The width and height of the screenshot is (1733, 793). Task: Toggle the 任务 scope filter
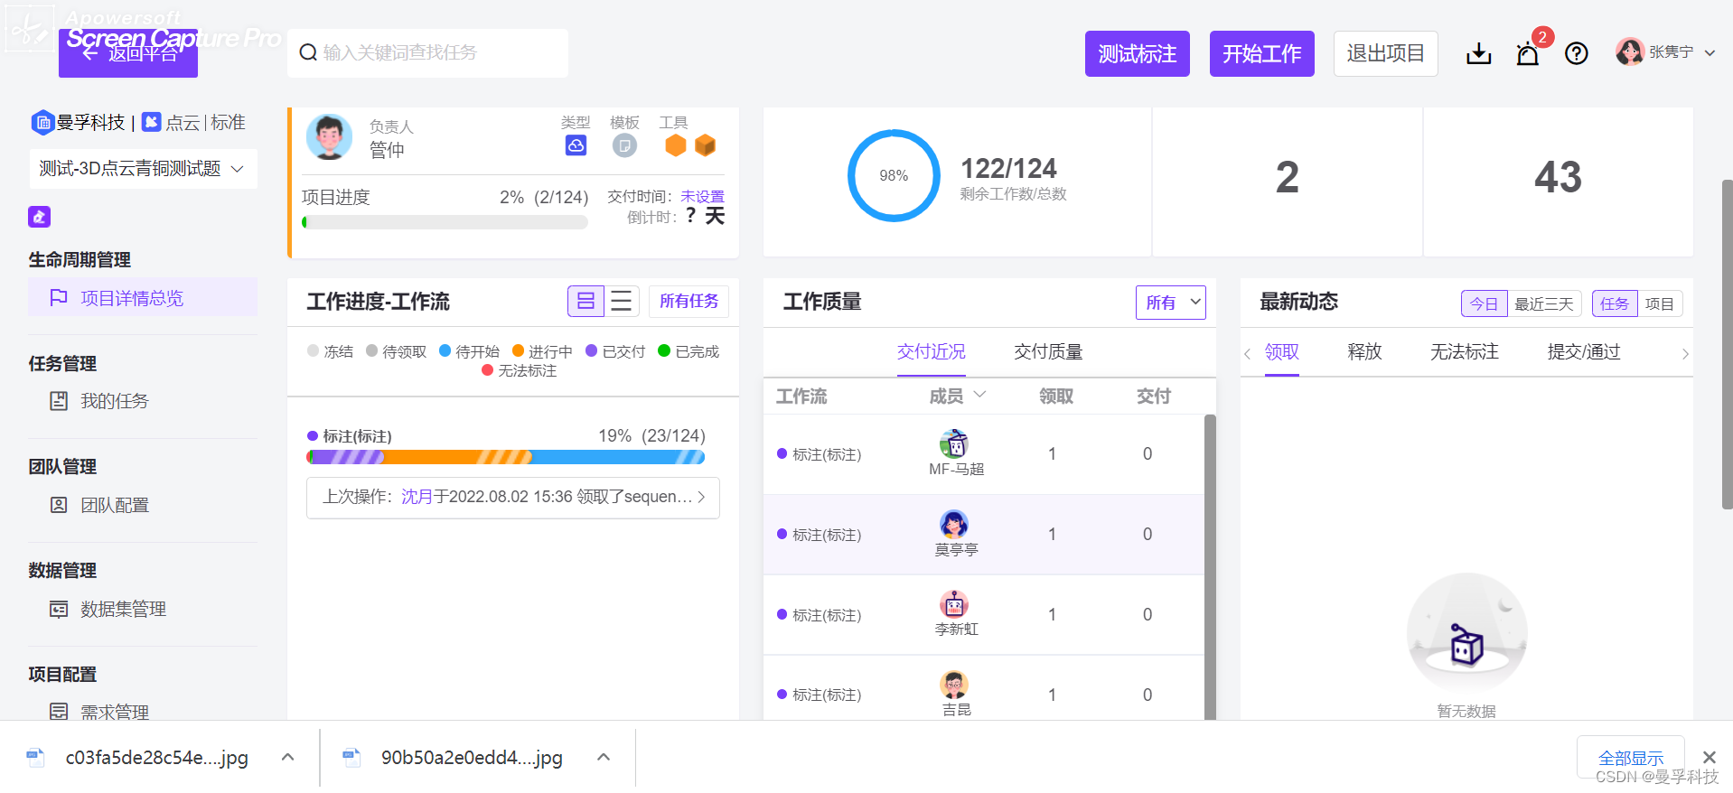point(1615,303)
